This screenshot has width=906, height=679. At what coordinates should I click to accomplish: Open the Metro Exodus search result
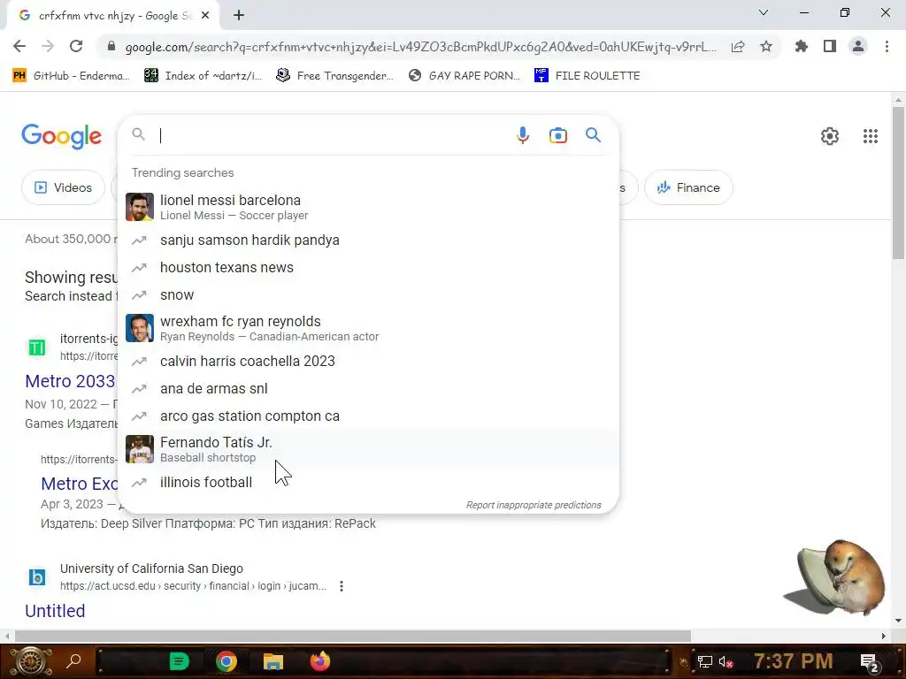pos(79,484)
